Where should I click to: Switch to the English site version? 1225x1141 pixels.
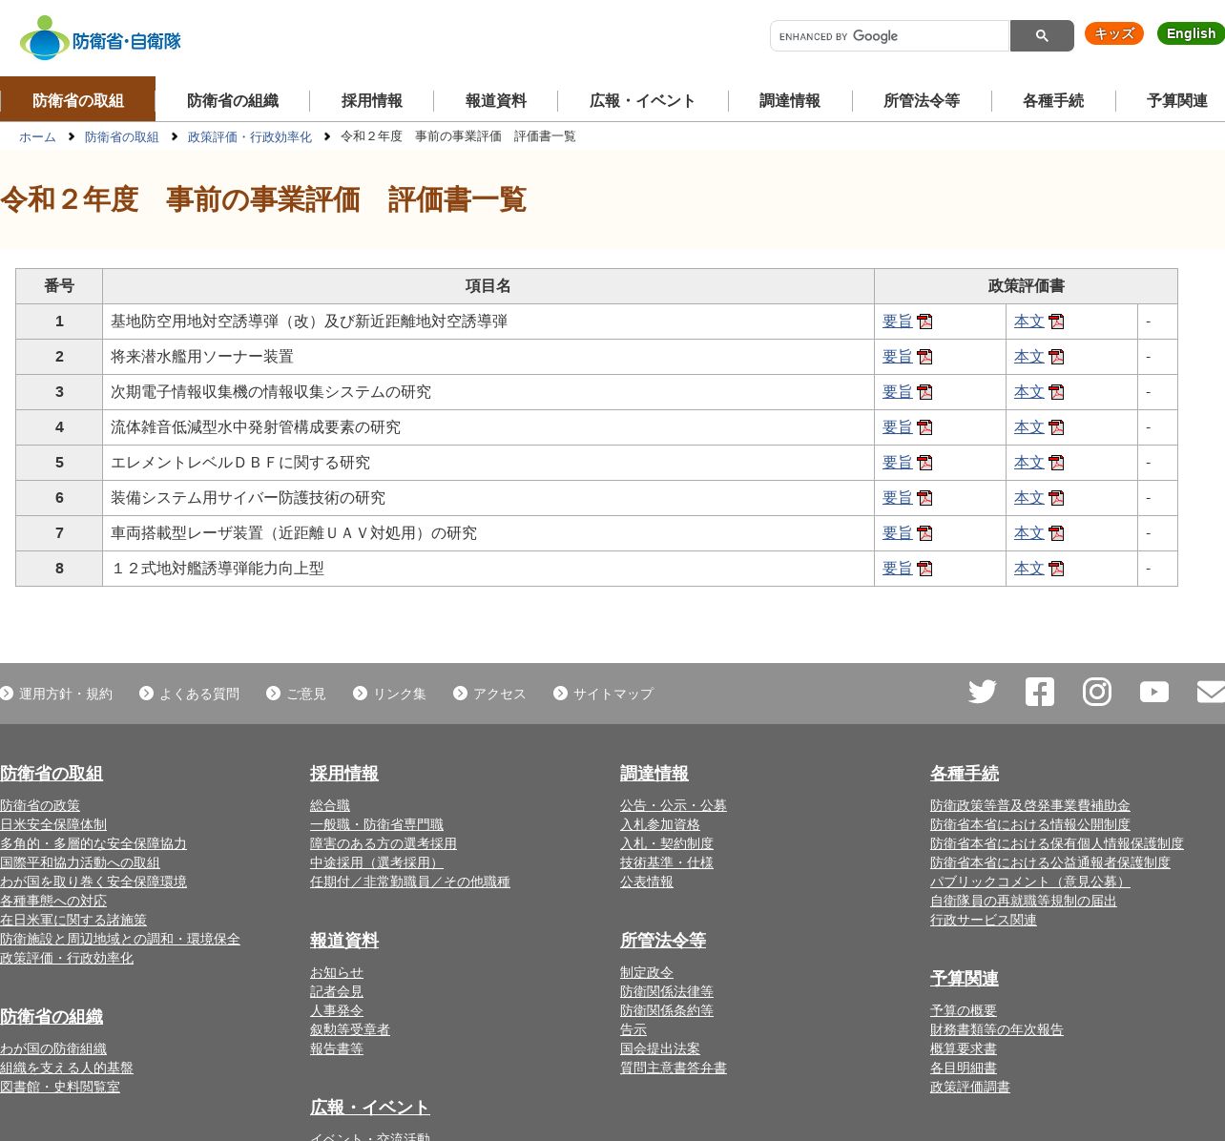[1190, 33]
